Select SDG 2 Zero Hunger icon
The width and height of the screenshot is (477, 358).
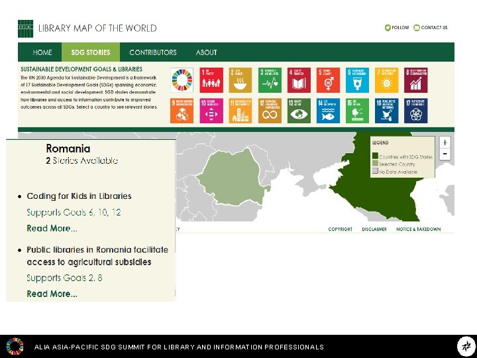[x=240, y=80]
